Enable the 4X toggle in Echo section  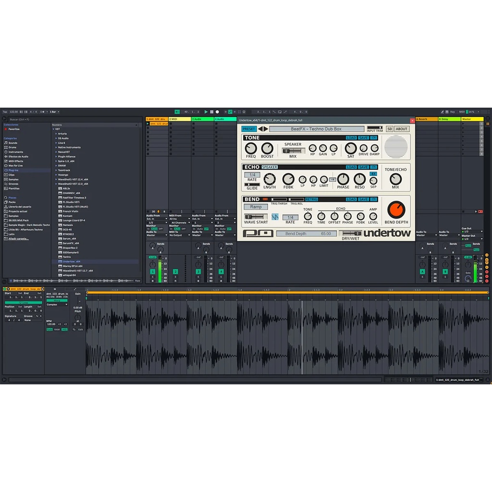click(x=373, y=174)
